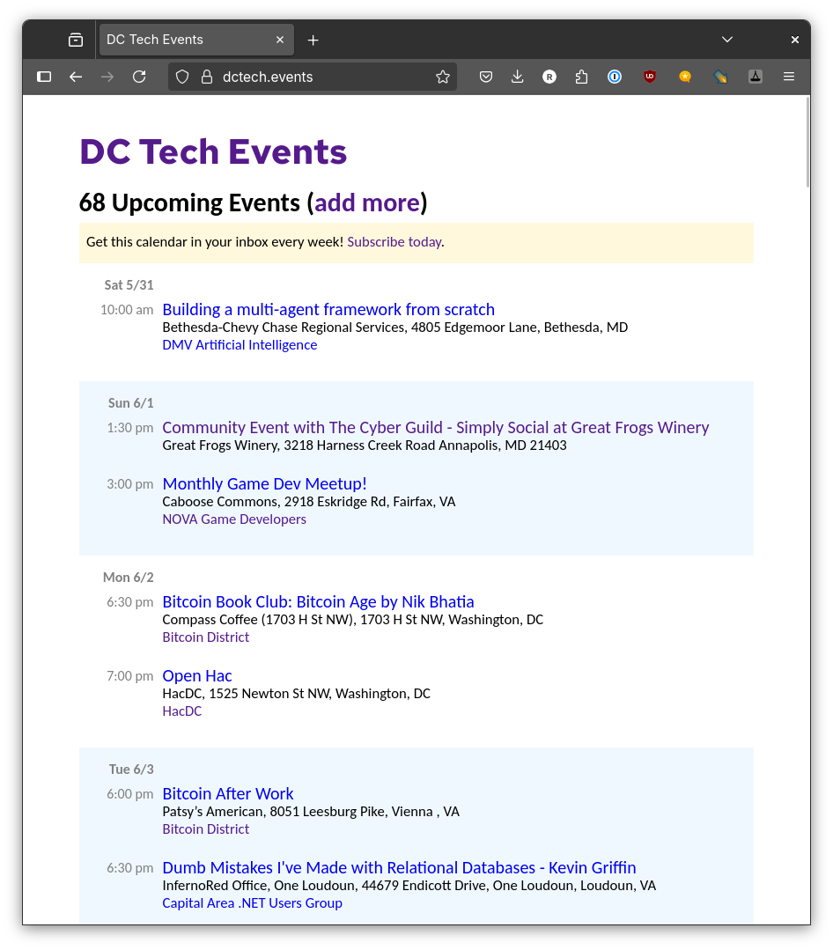Select the Bethesda-Chevy Chase address text

point(395,328)
